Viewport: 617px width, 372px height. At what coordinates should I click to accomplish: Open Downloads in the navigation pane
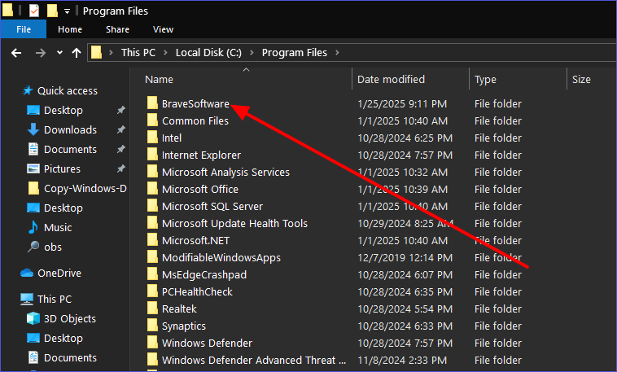pos(70,130)
